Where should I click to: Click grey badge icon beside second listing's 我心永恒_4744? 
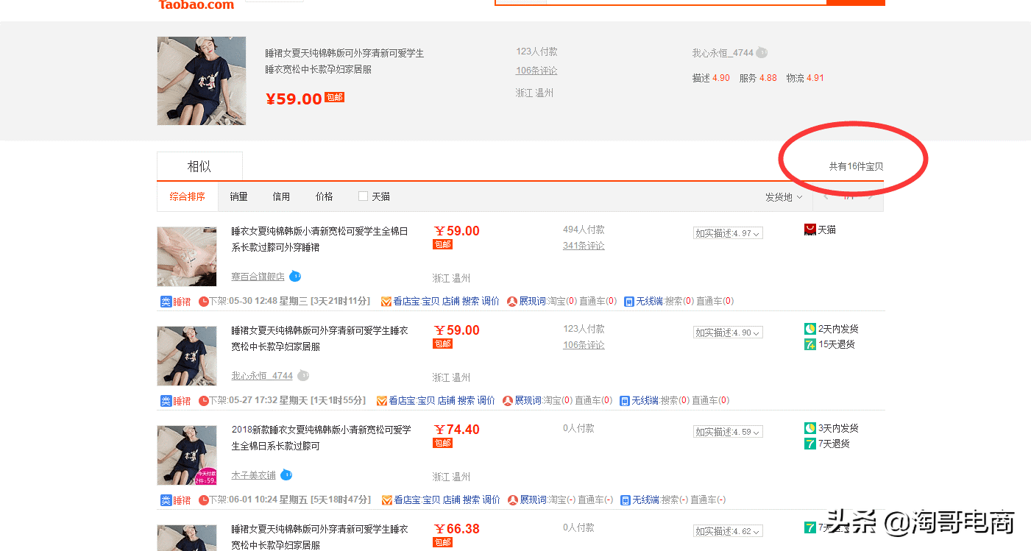302,376
